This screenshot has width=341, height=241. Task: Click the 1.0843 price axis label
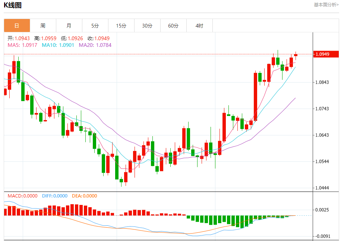(322, 82)
